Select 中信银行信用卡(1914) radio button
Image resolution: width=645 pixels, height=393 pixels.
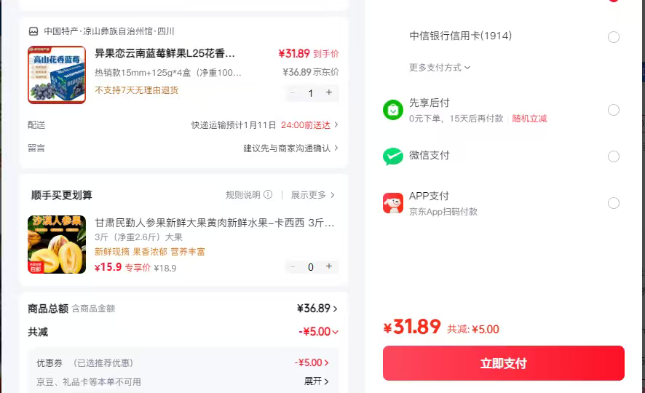(614, 37)
